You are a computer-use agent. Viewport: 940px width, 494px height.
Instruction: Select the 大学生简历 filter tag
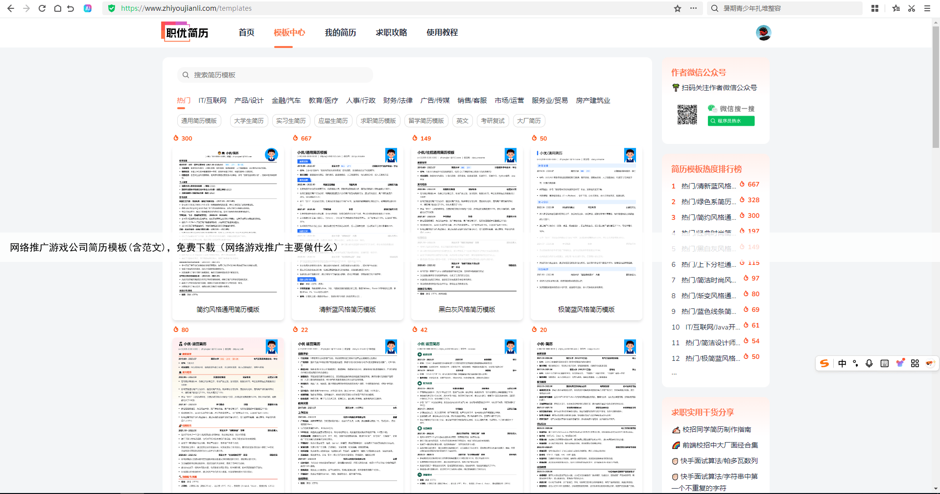pyautogui.click(x=249, y=121)
